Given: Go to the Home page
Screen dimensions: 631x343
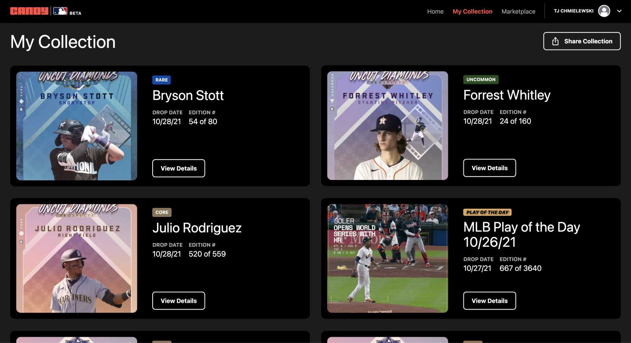Looking at the screenshot, I should point(435,11).
